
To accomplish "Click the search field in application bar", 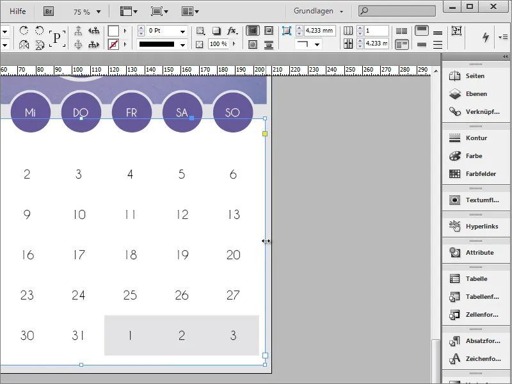I will 397,11.
